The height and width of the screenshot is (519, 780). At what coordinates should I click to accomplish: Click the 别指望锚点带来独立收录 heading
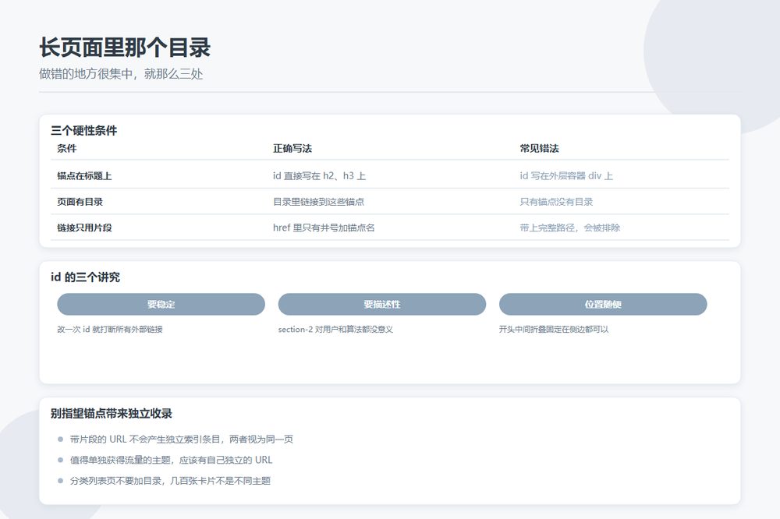tap(112, 414)
